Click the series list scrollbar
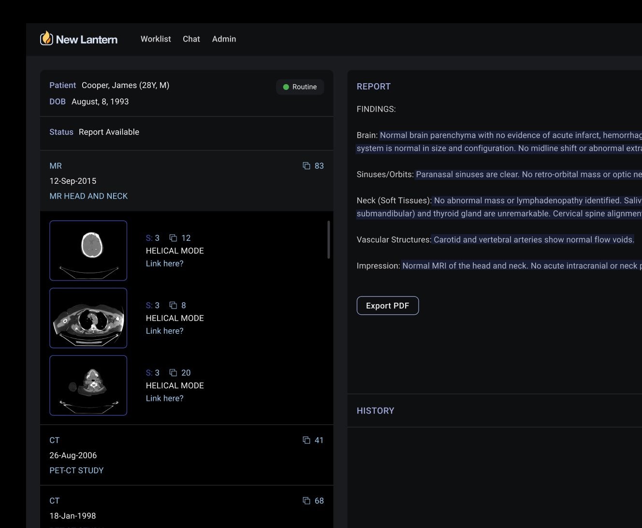The image size is (642, 528). (329, 240)
